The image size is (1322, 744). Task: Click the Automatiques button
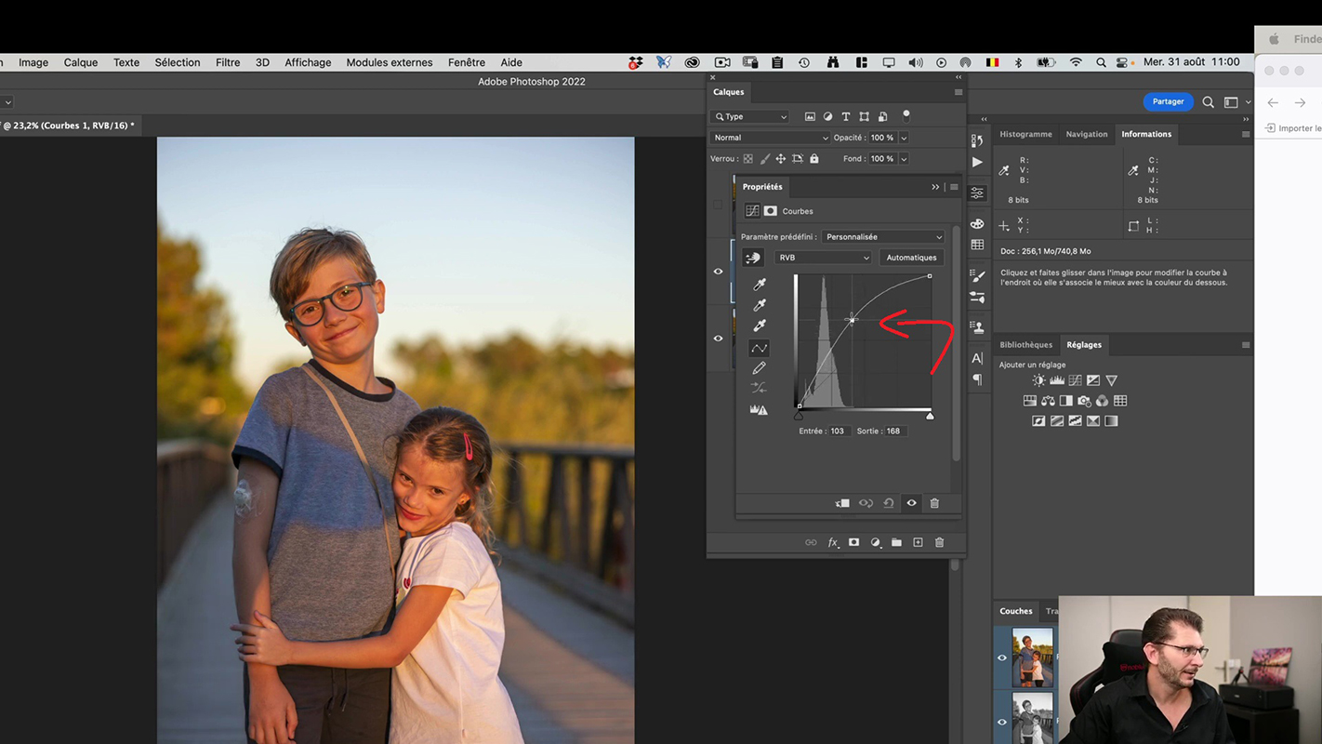coord(911,258)
